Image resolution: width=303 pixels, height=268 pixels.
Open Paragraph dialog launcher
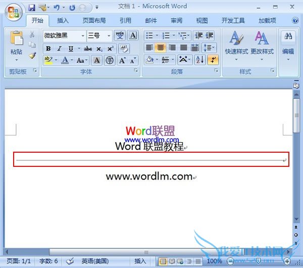pyautogui.click(x=216, y=70)
